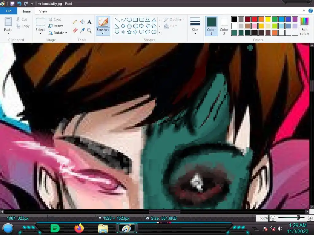Pick the black color swatch
This screenshot has height=235, width=314.
click(x=234, y=19)
